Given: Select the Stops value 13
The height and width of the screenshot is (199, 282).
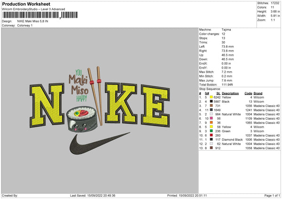Looking at the screenshot, I should 223,38.
